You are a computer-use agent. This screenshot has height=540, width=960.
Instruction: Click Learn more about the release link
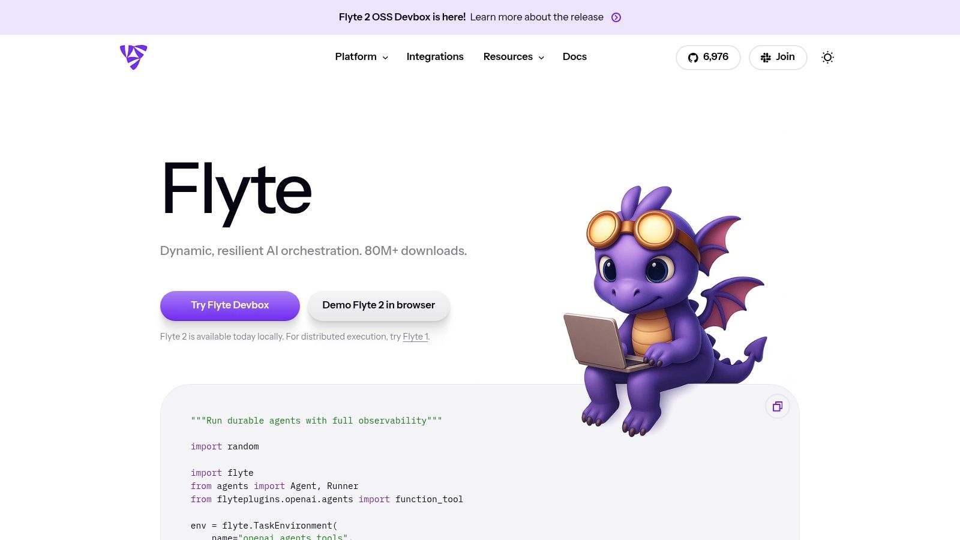click(x=536, y=17)
